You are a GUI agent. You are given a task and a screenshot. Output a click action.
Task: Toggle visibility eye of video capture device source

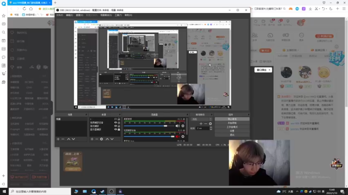[x=115, y=123]
